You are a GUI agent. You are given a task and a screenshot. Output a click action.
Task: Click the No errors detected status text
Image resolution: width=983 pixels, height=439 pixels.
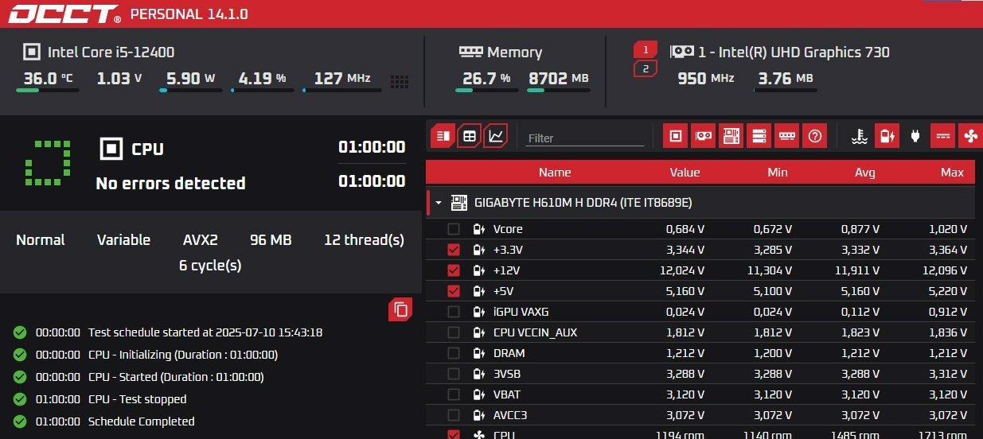click(170, 184)
